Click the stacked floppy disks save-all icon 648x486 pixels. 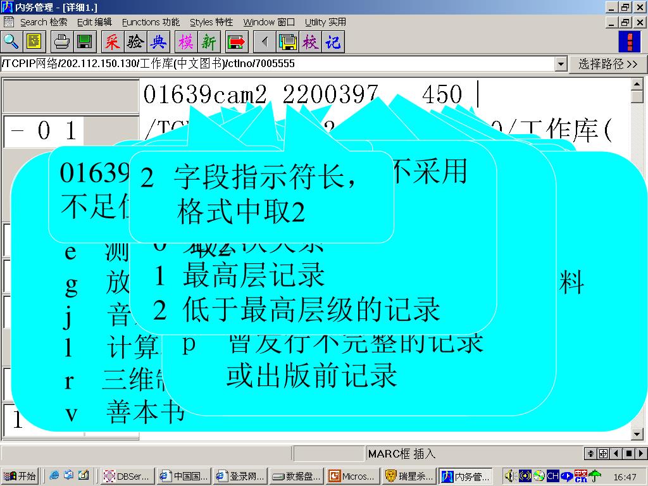coord(287,42)
